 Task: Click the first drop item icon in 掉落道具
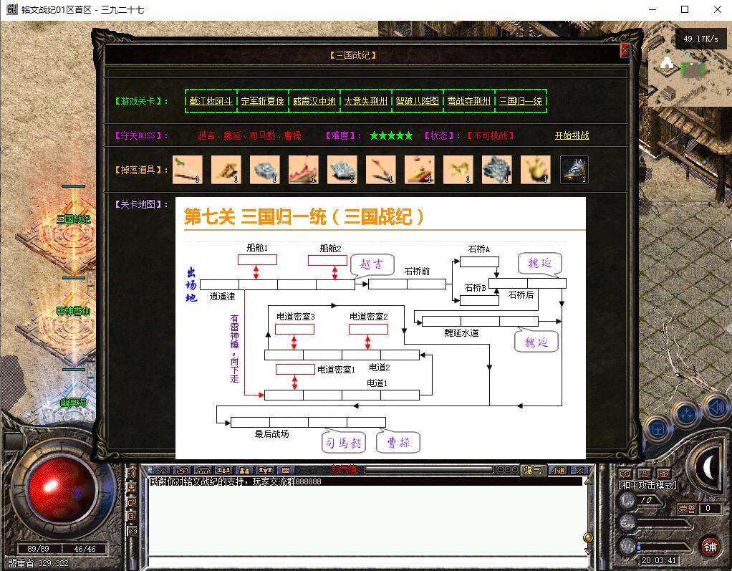pyautogui.click(x=187, y=170)
